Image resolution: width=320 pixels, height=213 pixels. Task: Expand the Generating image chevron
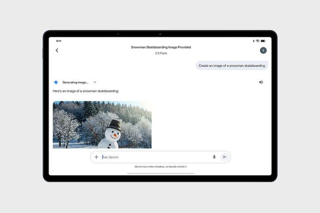coord(95,82)
